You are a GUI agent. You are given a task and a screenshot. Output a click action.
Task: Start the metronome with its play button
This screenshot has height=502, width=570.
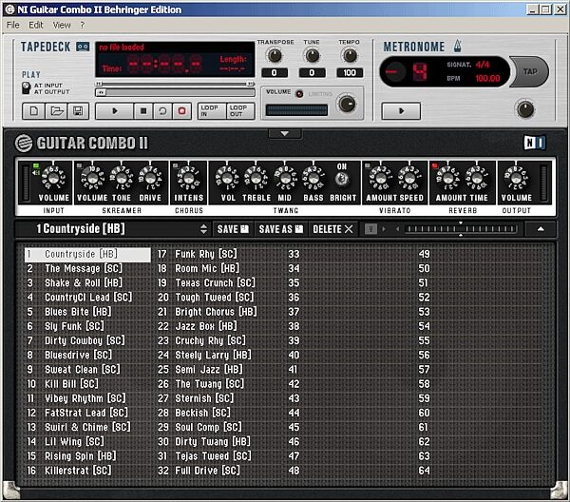tap(401, 111)
